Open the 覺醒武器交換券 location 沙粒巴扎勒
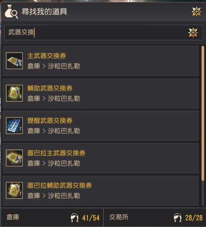Viewport: 206px width, 227px height. [64, 131]
